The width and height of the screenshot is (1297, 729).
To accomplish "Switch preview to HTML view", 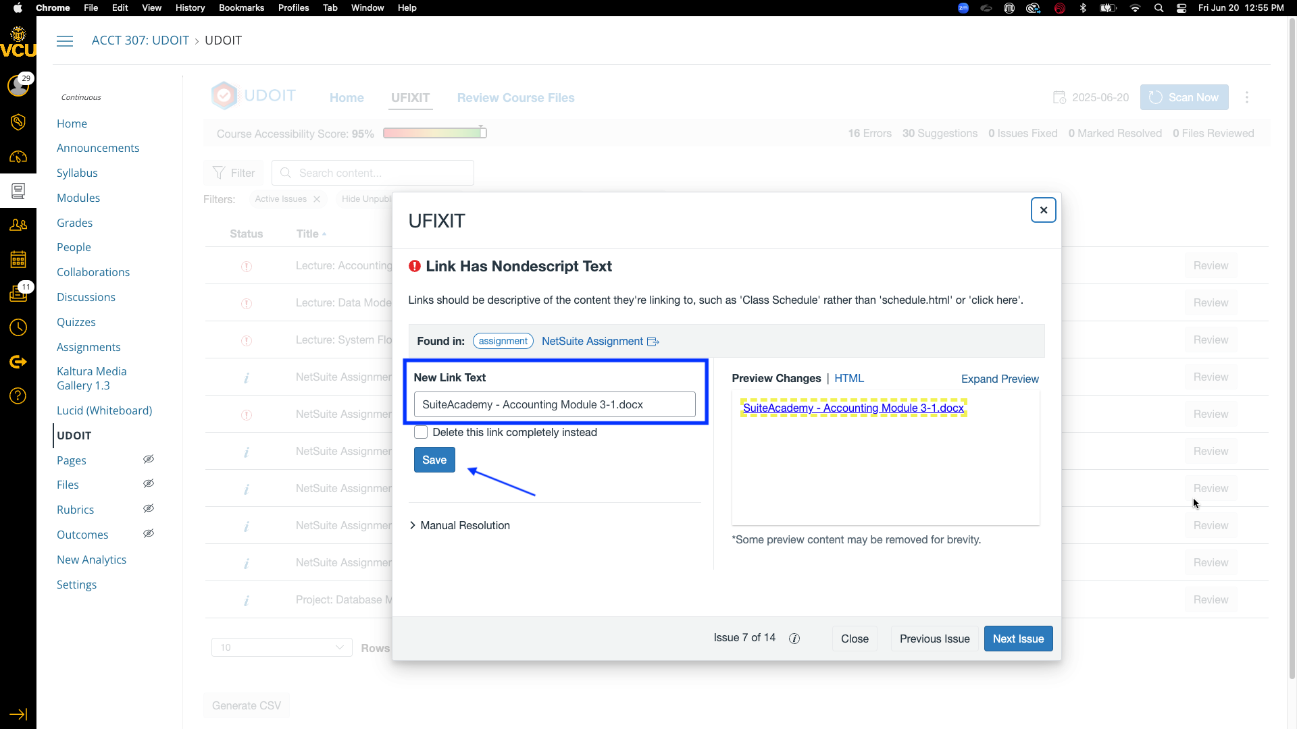I will [848, 378].
